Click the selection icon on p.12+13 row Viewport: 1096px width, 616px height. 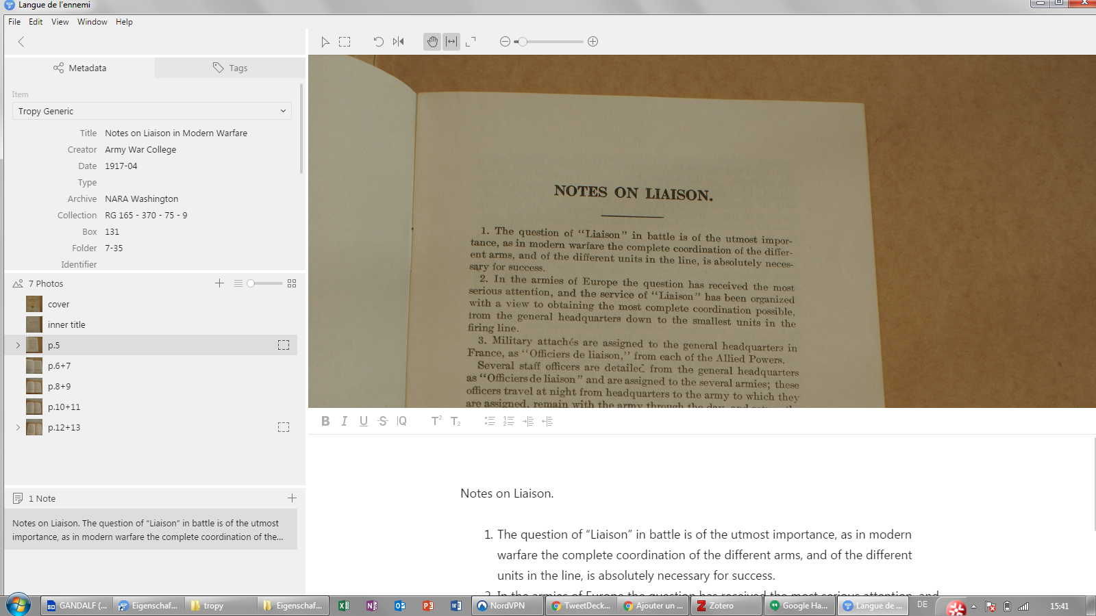click(x=284, y=427)
